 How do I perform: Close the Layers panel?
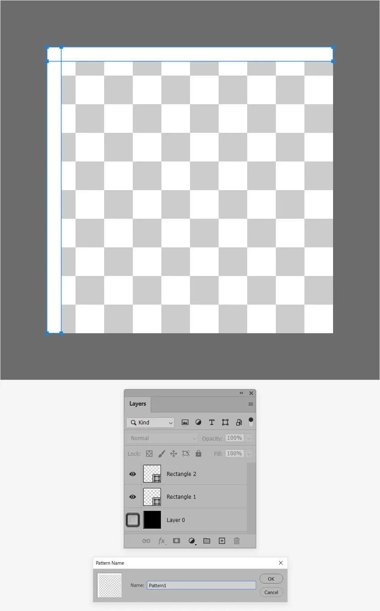pos(251,393)
